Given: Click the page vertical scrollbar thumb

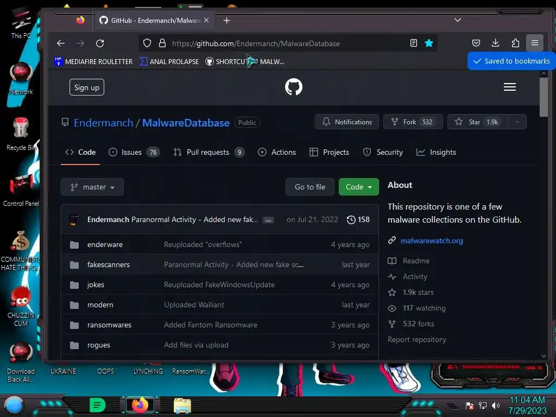Looking at the screenshot, I should (544, 97).
